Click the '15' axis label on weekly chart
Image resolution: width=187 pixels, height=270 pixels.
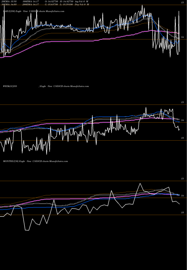(183, 102)
